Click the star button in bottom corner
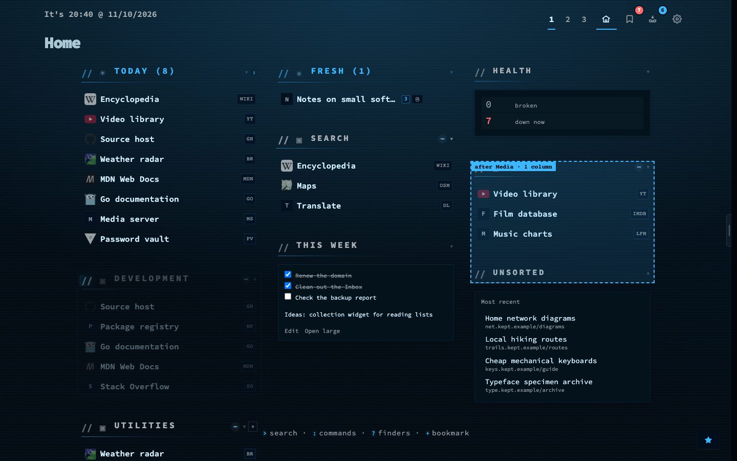The image size is (737, 461). click(x=708, y=440)
